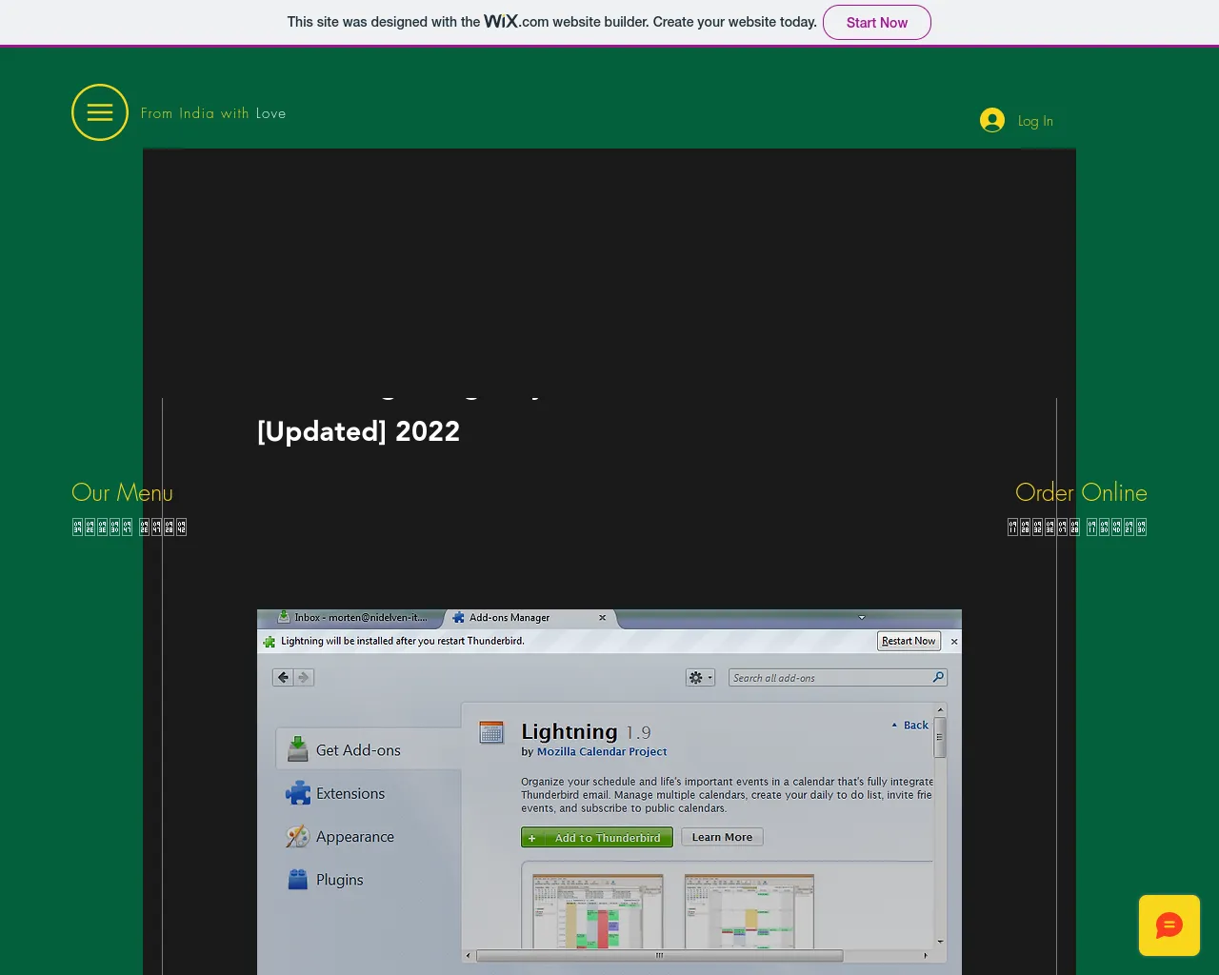Open the gear tools dropdown

[700, 678]
